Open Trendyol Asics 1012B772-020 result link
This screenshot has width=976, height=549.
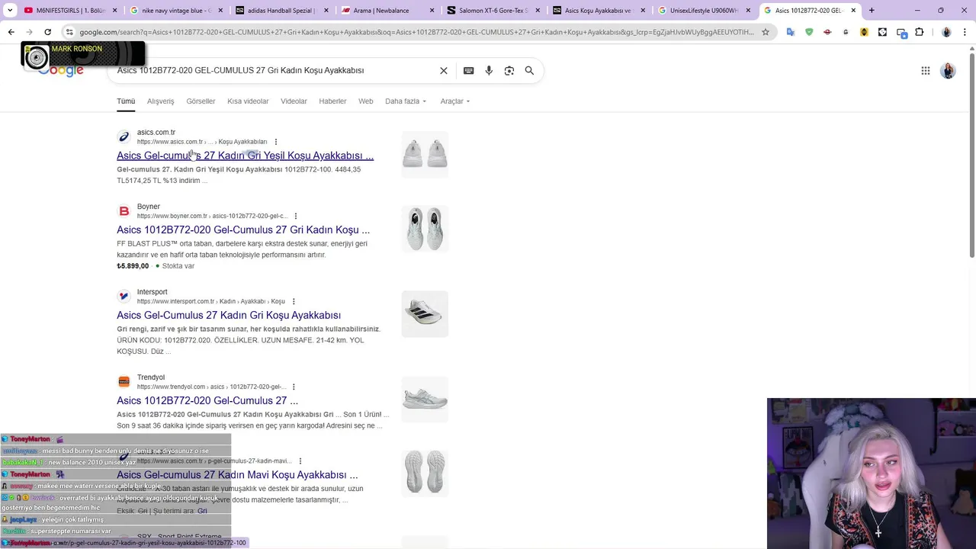(x=207, y=400)
